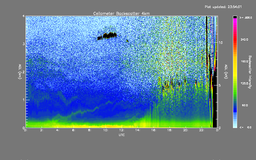Screen dimensions: 256x160
Task: Click the '120.0' colorbar label
Action: 244,83
